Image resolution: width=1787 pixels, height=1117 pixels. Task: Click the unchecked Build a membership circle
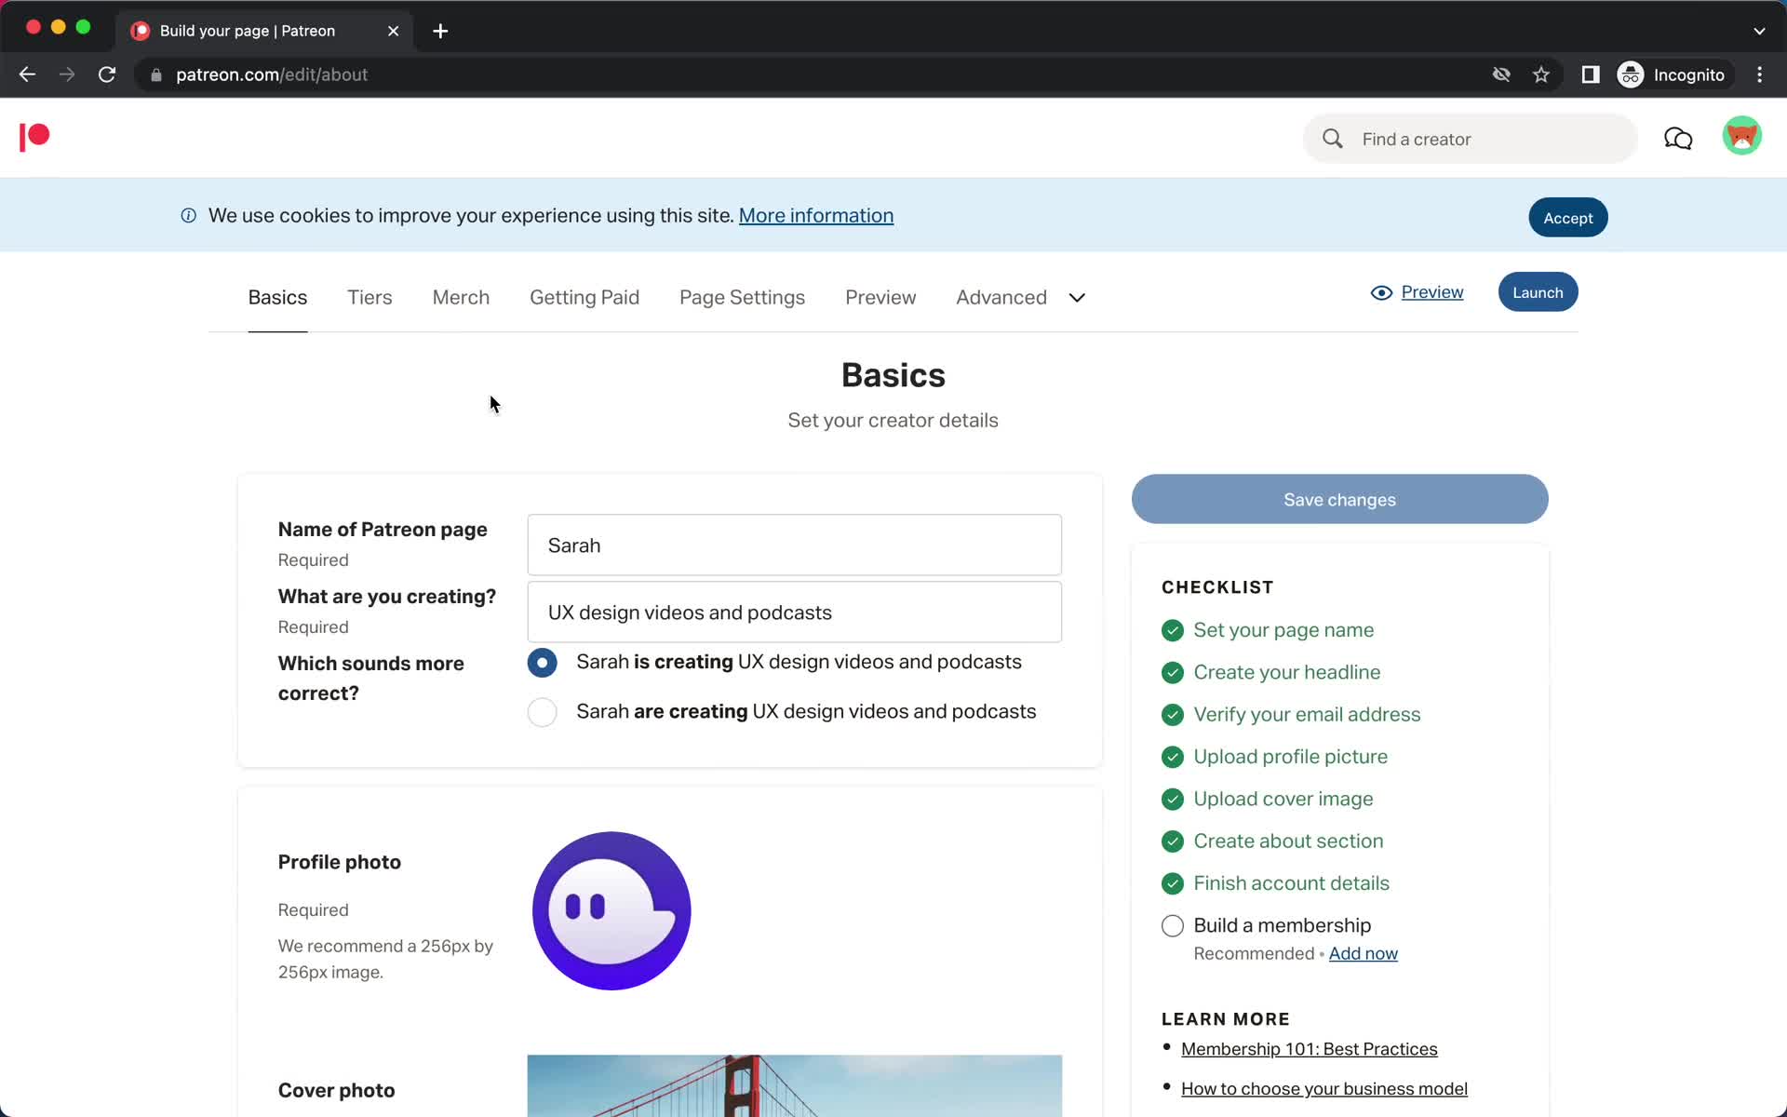1173,926
